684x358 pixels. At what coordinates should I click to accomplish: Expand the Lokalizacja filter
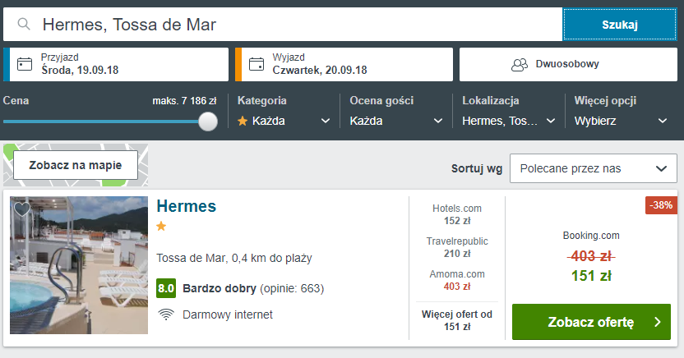[507, 121]
